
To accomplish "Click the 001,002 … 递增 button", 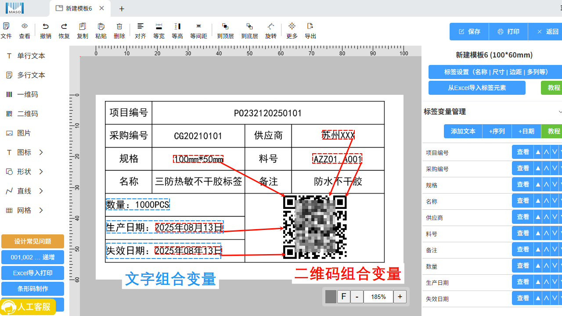I will (x=32, y=257).
